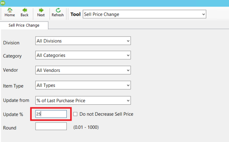Open the Tool selection dropdown

tap(145, 14)
